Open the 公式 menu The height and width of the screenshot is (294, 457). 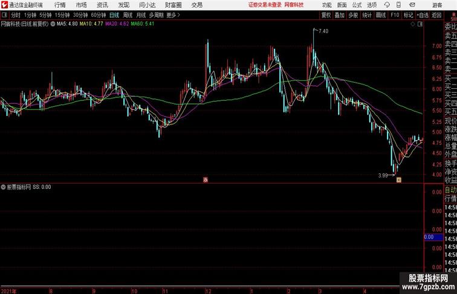click(357, 5)
